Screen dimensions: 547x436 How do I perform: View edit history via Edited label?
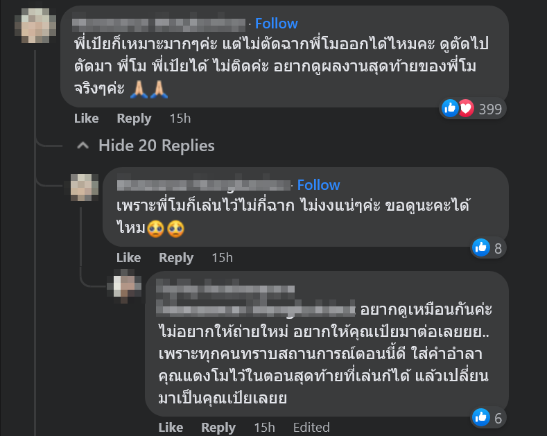[311, 427]
